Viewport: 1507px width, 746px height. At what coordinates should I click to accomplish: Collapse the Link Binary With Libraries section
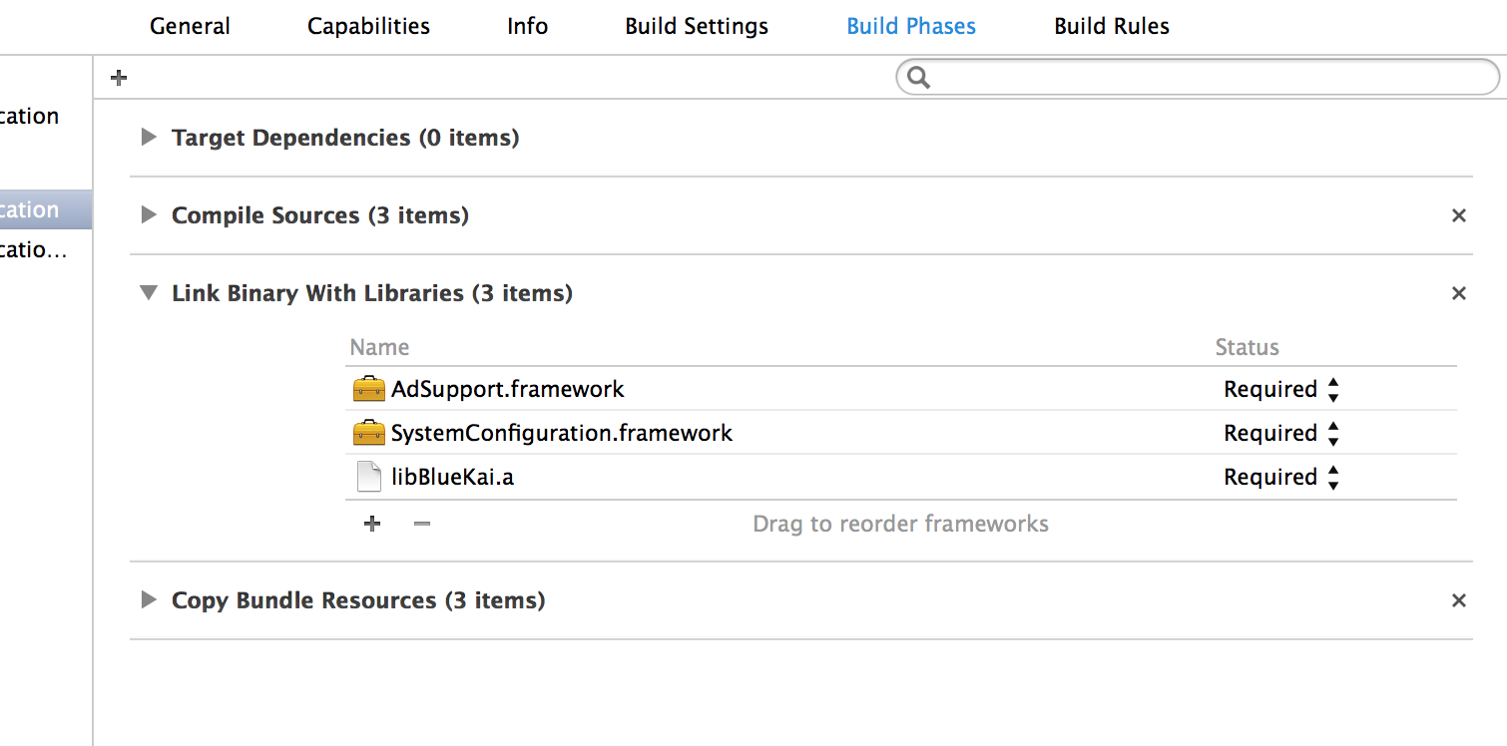149,293
